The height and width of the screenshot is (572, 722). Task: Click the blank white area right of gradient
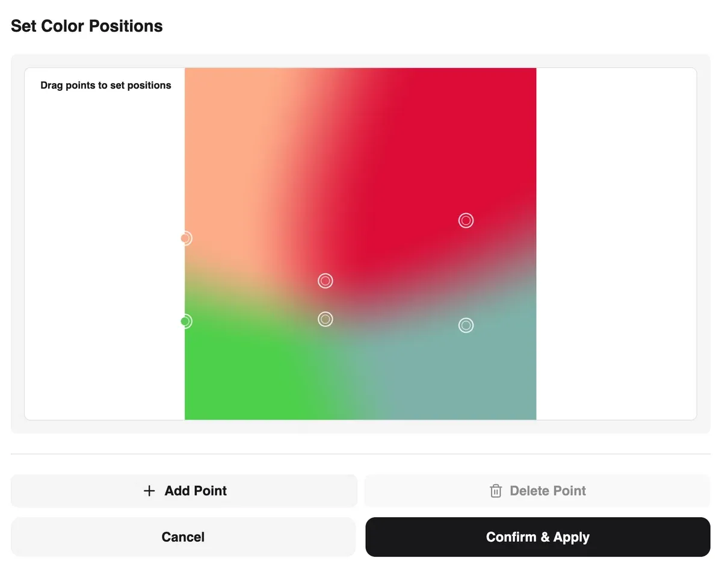[x=614, y=241]
